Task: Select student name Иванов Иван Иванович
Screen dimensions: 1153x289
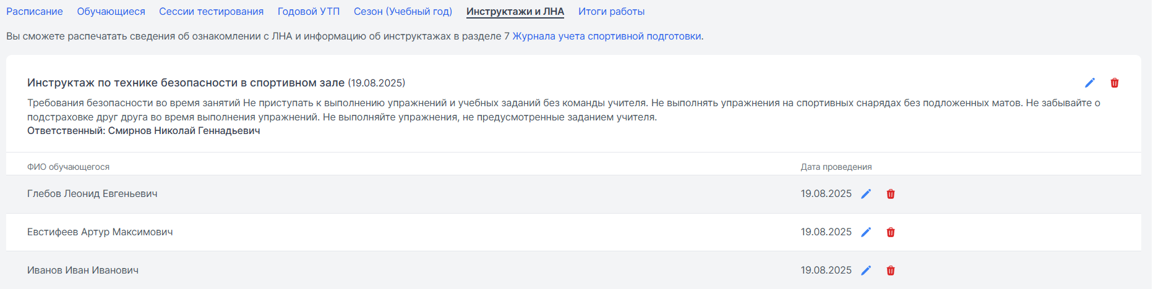Action: tap(83, 270)
